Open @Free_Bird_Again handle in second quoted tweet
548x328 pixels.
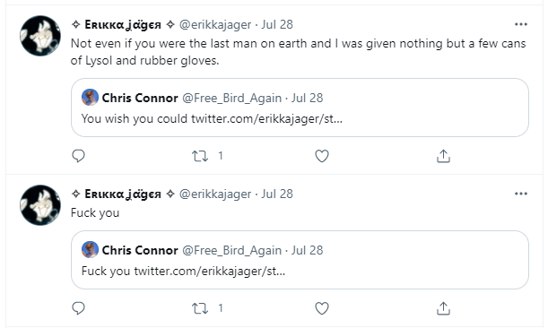231,250
